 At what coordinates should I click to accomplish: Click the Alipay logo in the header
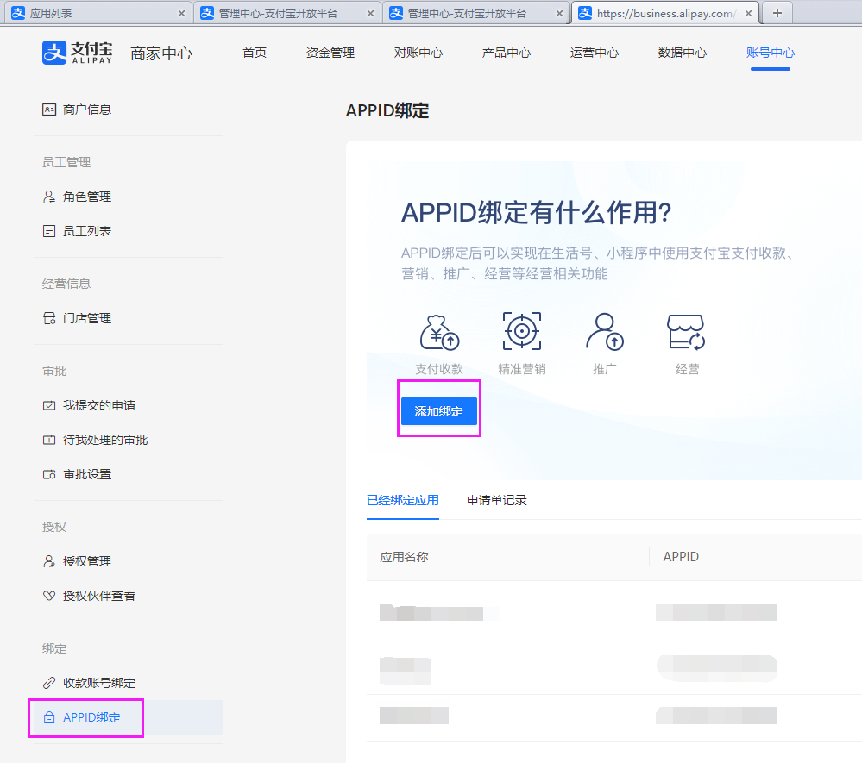77,53
